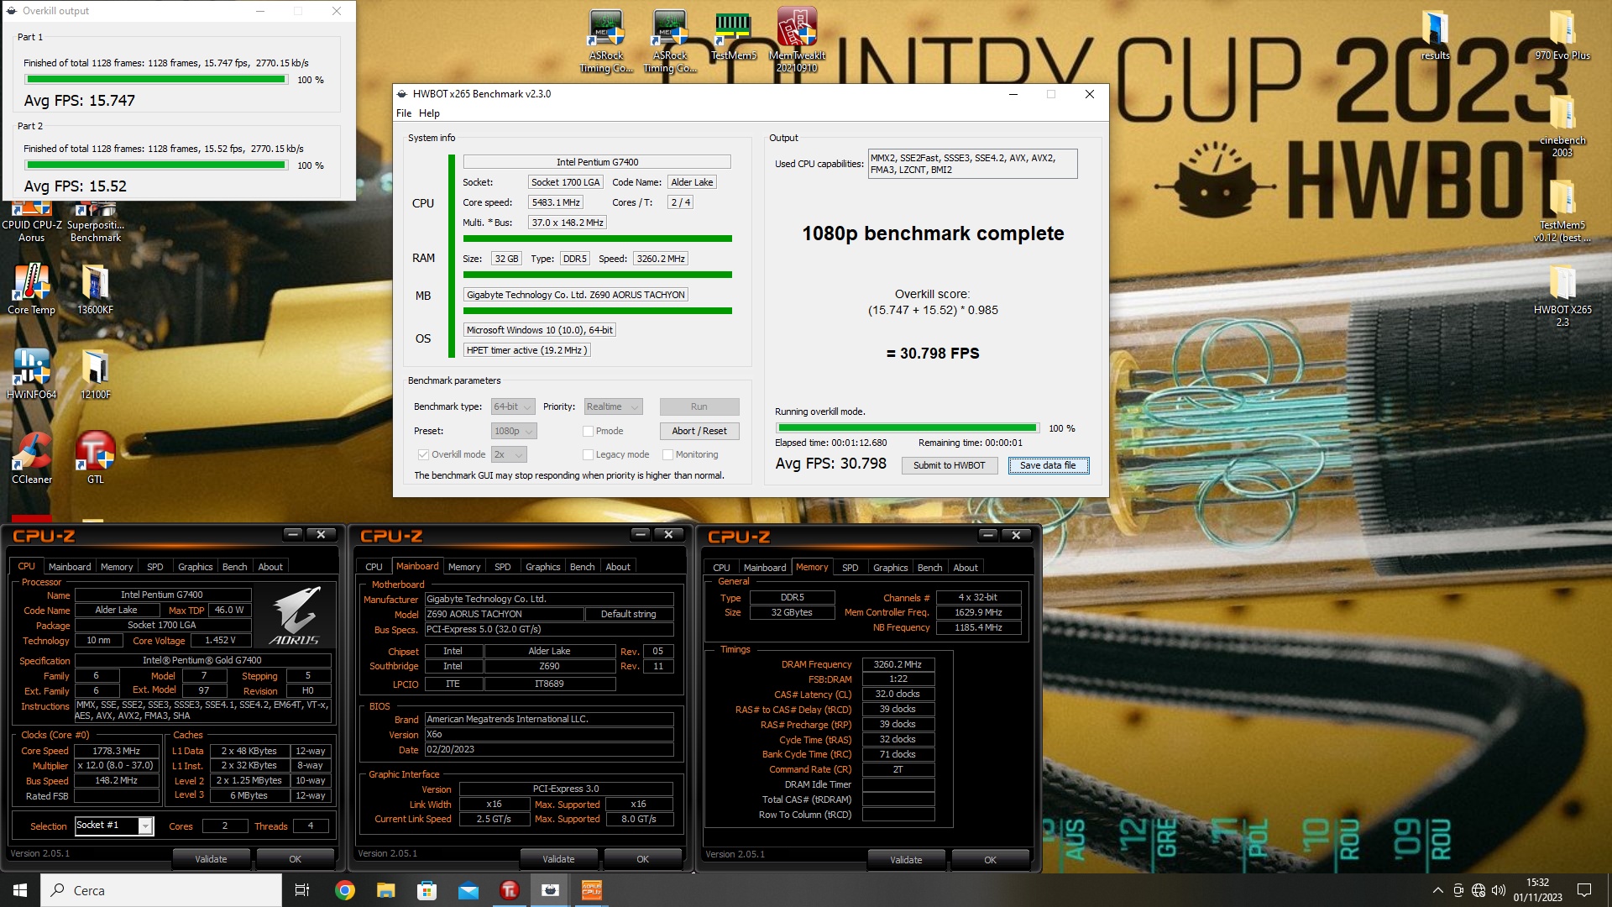The image size is (1612, 907).
Task: Click the Used CPU capabilities text box
Action: pos(972,164)
